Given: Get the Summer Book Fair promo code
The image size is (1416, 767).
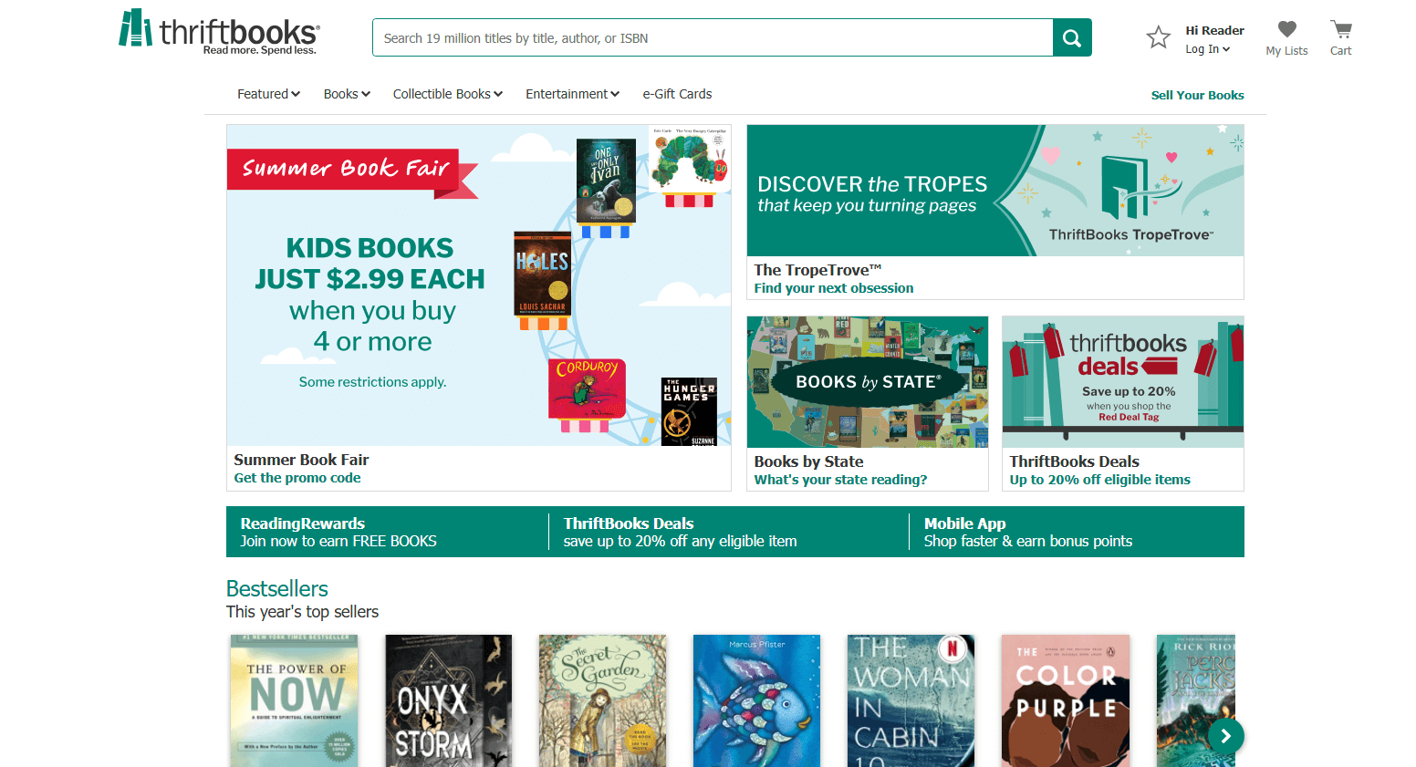Looking at the screenshot, I should [297, 477].
